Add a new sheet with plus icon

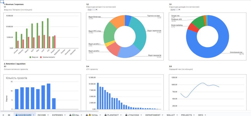point(3,115)
